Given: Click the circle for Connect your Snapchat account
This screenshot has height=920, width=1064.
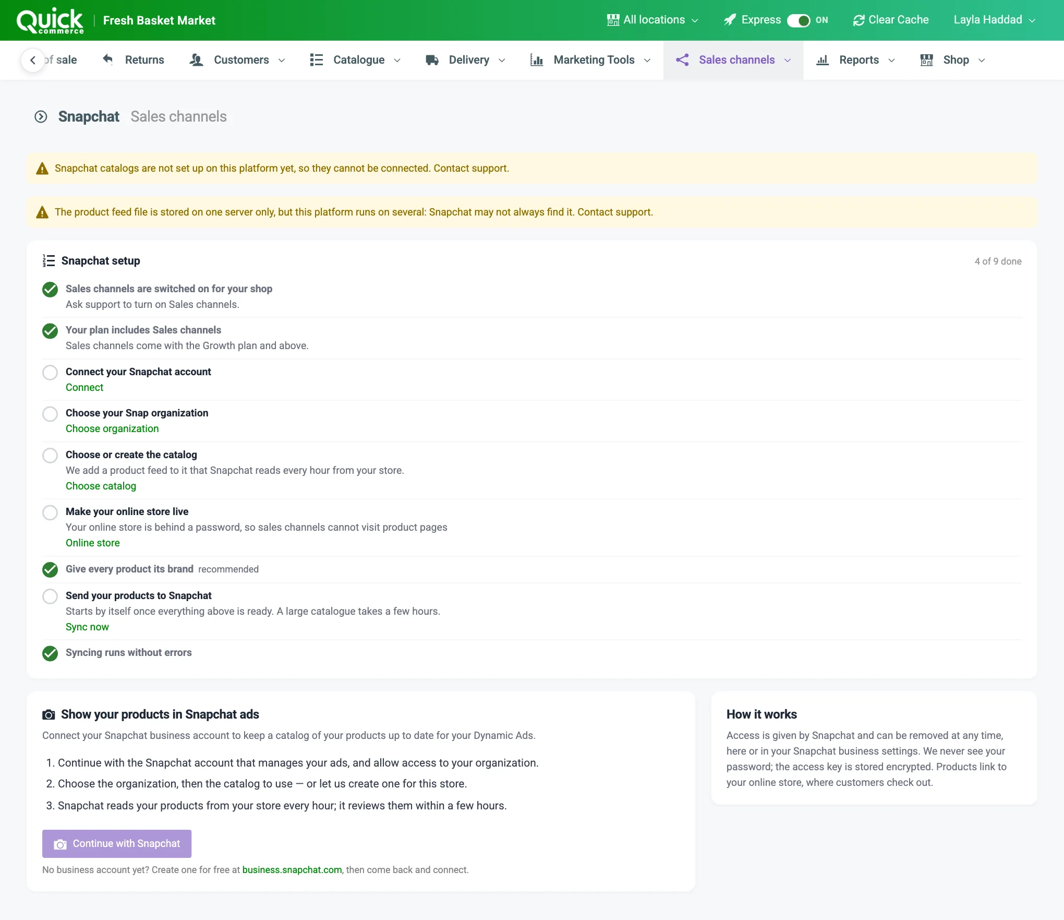Looking at the screenshot, I should pos(50,373).
